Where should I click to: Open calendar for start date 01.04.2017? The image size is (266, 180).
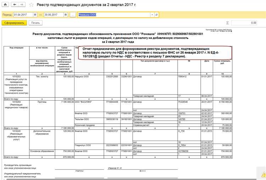(x=35, y=15)
